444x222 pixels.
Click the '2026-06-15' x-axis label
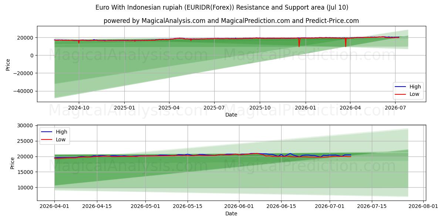(282, 206)
